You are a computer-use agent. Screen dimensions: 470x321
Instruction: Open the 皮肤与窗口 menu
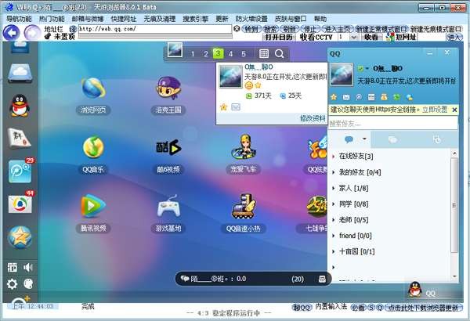pyautogui.click(x=291, y=19)
